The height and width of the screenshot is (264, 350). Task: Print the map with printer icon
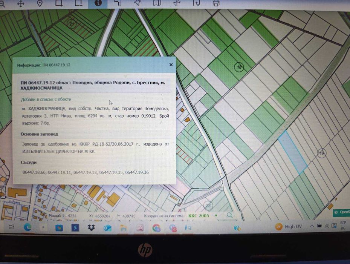point(216,3)
